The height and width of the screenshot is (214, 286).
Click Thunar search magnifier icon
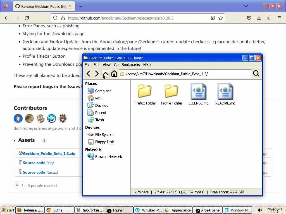256,74
